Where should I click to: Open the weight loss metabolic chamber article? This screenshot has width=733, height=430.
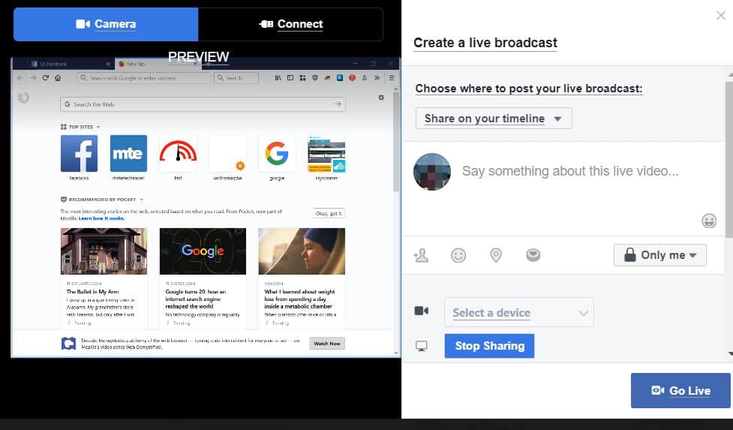click(302, 278)
